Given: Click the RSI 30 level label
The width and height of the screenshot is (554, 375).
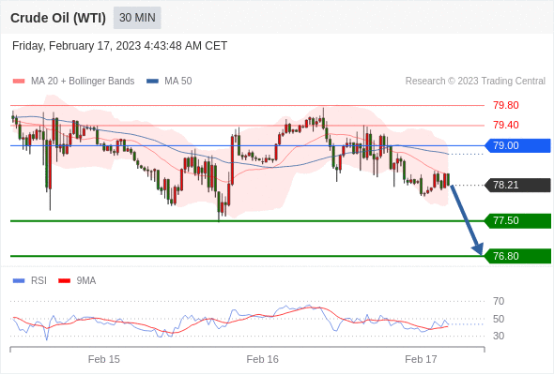Looking at the screenshot, I should tap(499, 336).
